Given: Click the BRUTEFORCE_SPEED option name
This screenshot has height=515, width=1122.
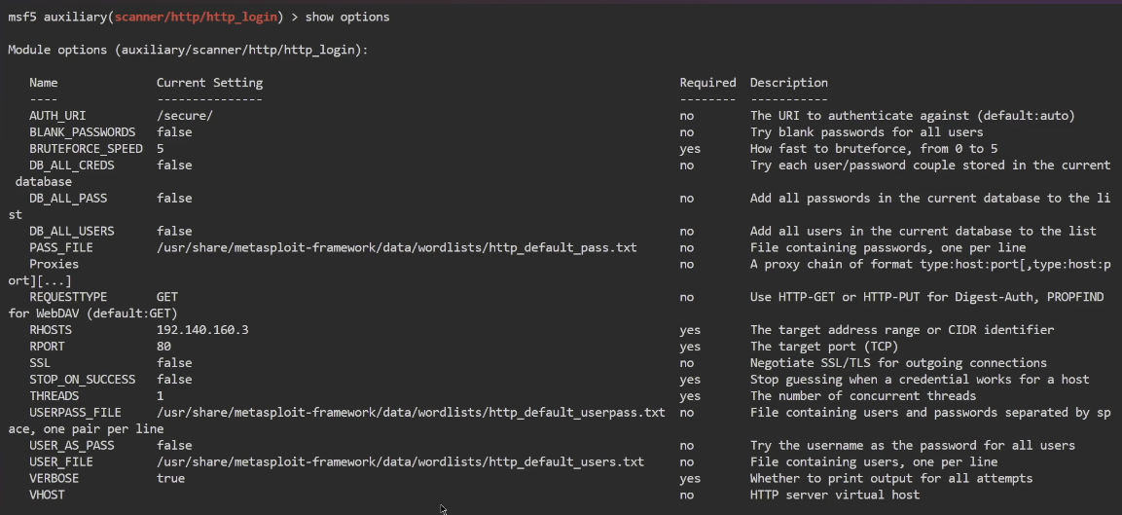Looking at the screenshot, I should (x=86, y=149).
